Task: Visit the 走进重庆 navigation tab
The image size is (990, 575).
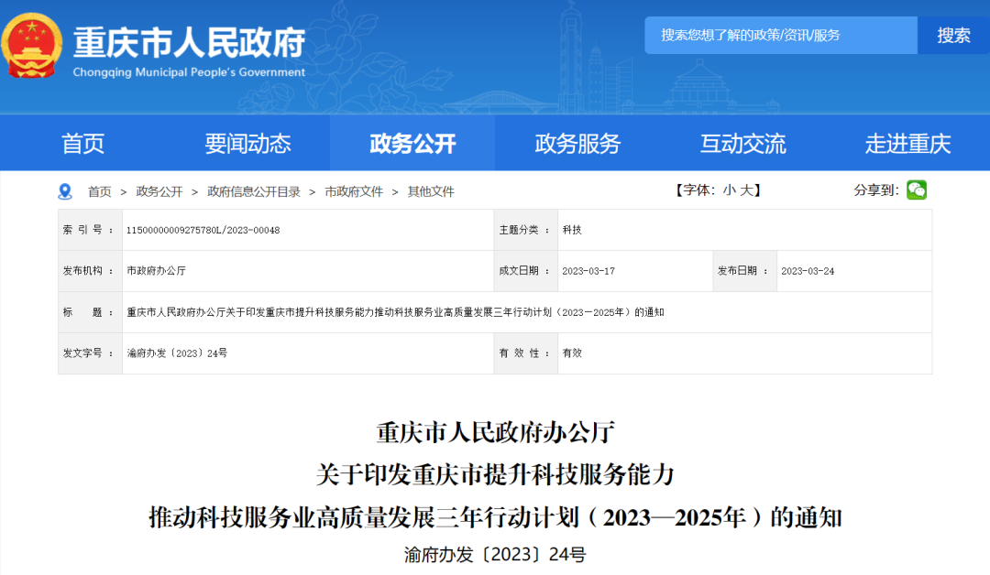Action: [907, 144]
